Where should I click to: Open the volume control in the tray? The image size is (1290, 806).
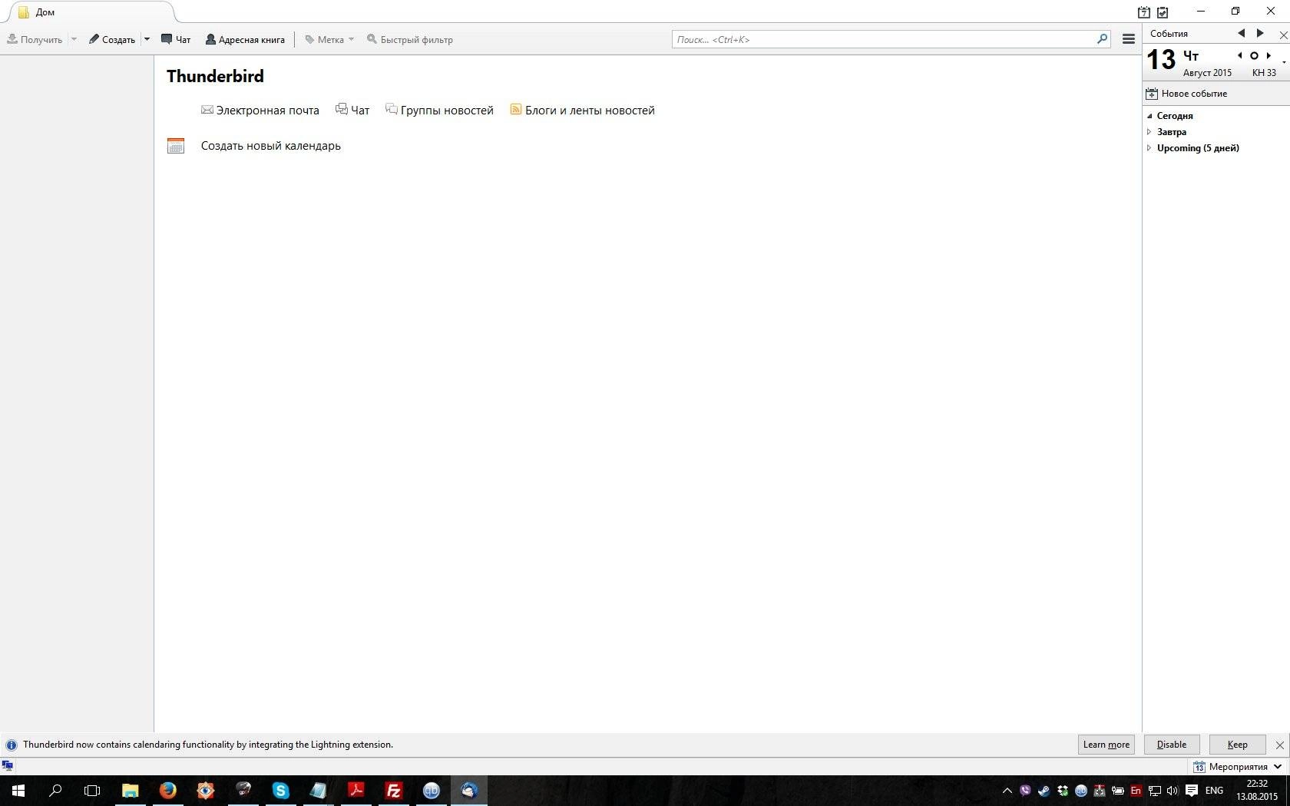pos(1173,791)
